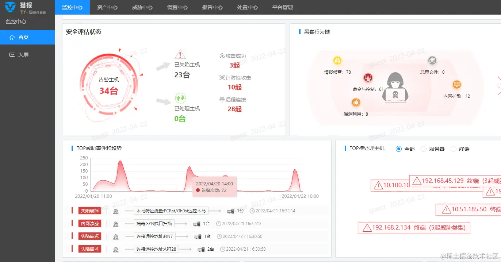Click host tag 192.168.2.134 终端

pos(414,228)
